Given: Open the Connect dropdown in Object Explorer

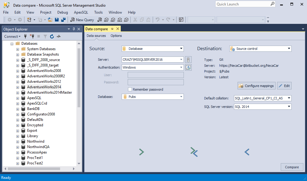Looking at the screenshot, I should point(12,37).
